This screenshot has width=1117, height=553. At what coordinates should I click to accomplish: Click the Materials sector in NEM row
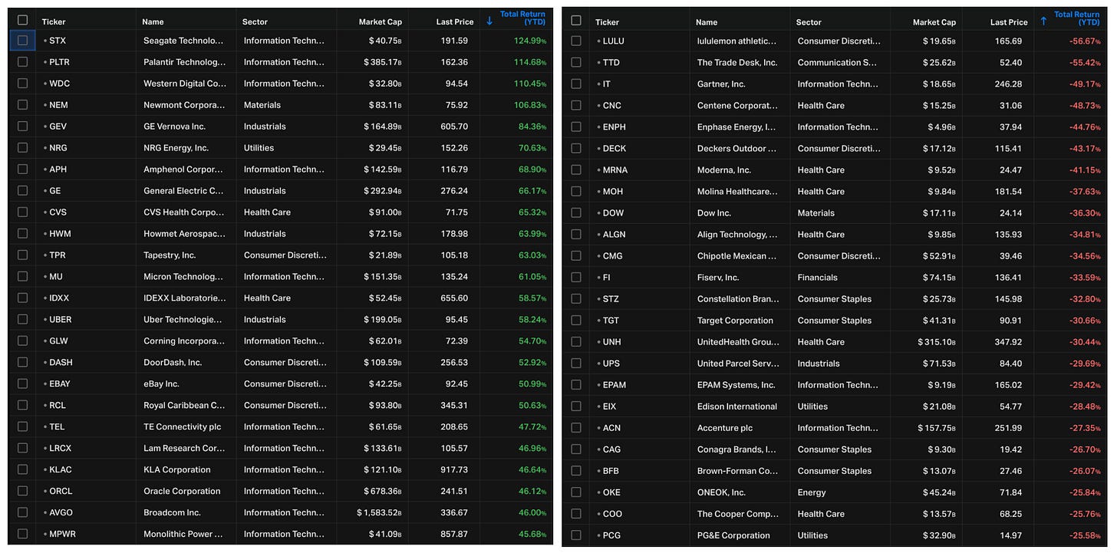tap(262, 104)
